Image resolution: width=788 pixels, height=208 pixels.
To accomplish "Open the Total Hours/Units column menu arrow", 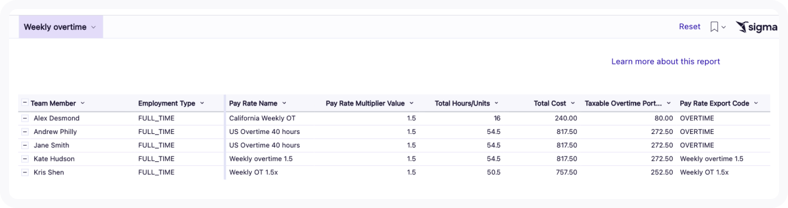I will [497, 103].
